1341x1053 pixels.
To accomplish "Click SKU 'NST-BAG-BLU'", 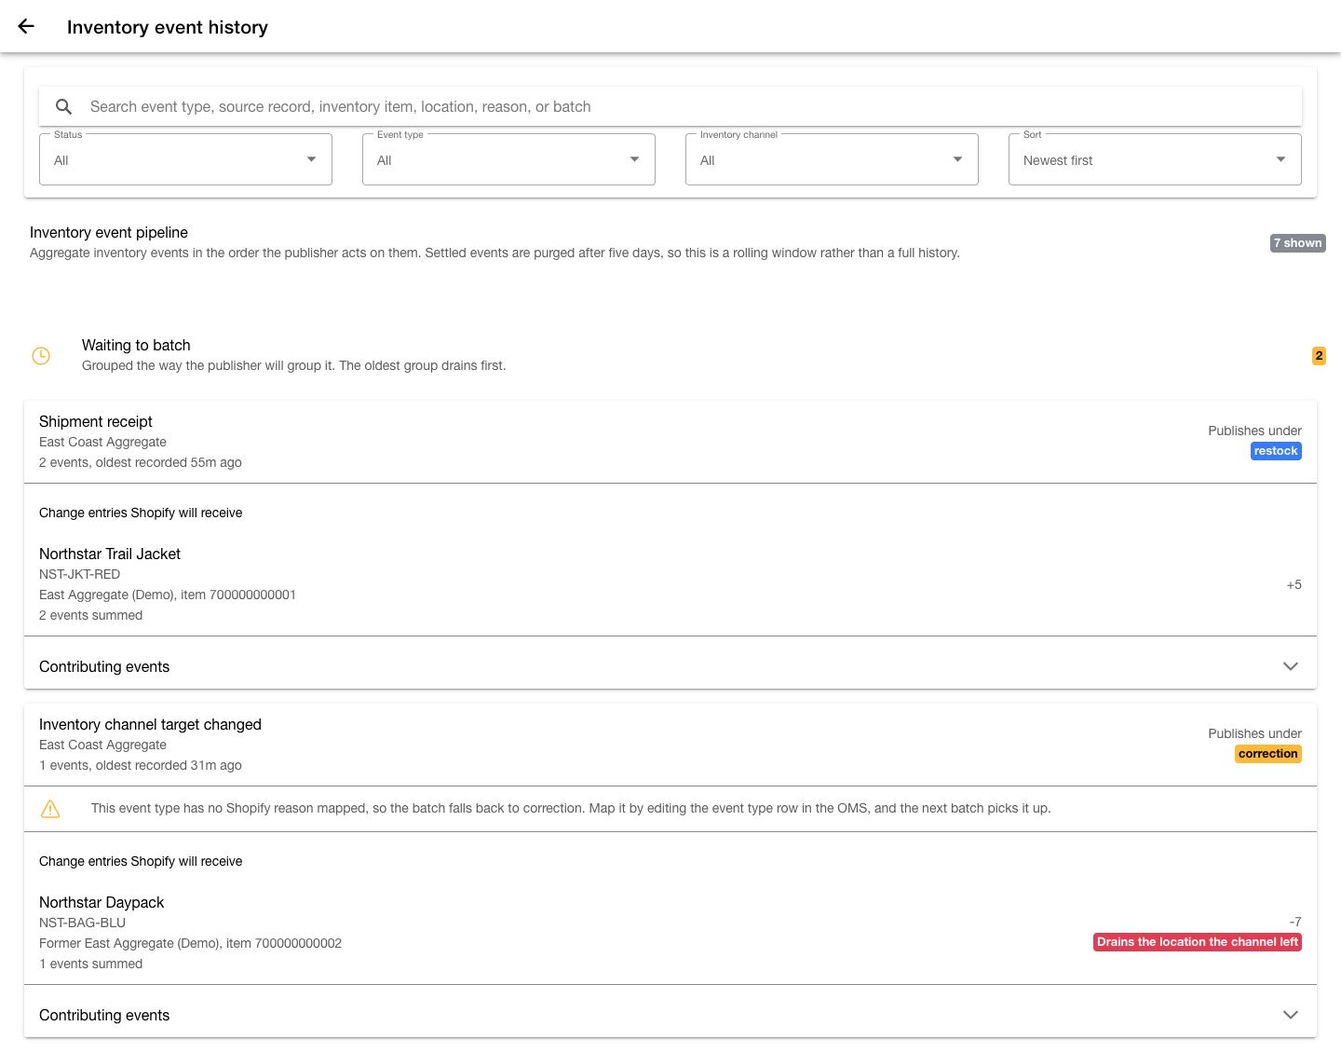I will (82, 923).
